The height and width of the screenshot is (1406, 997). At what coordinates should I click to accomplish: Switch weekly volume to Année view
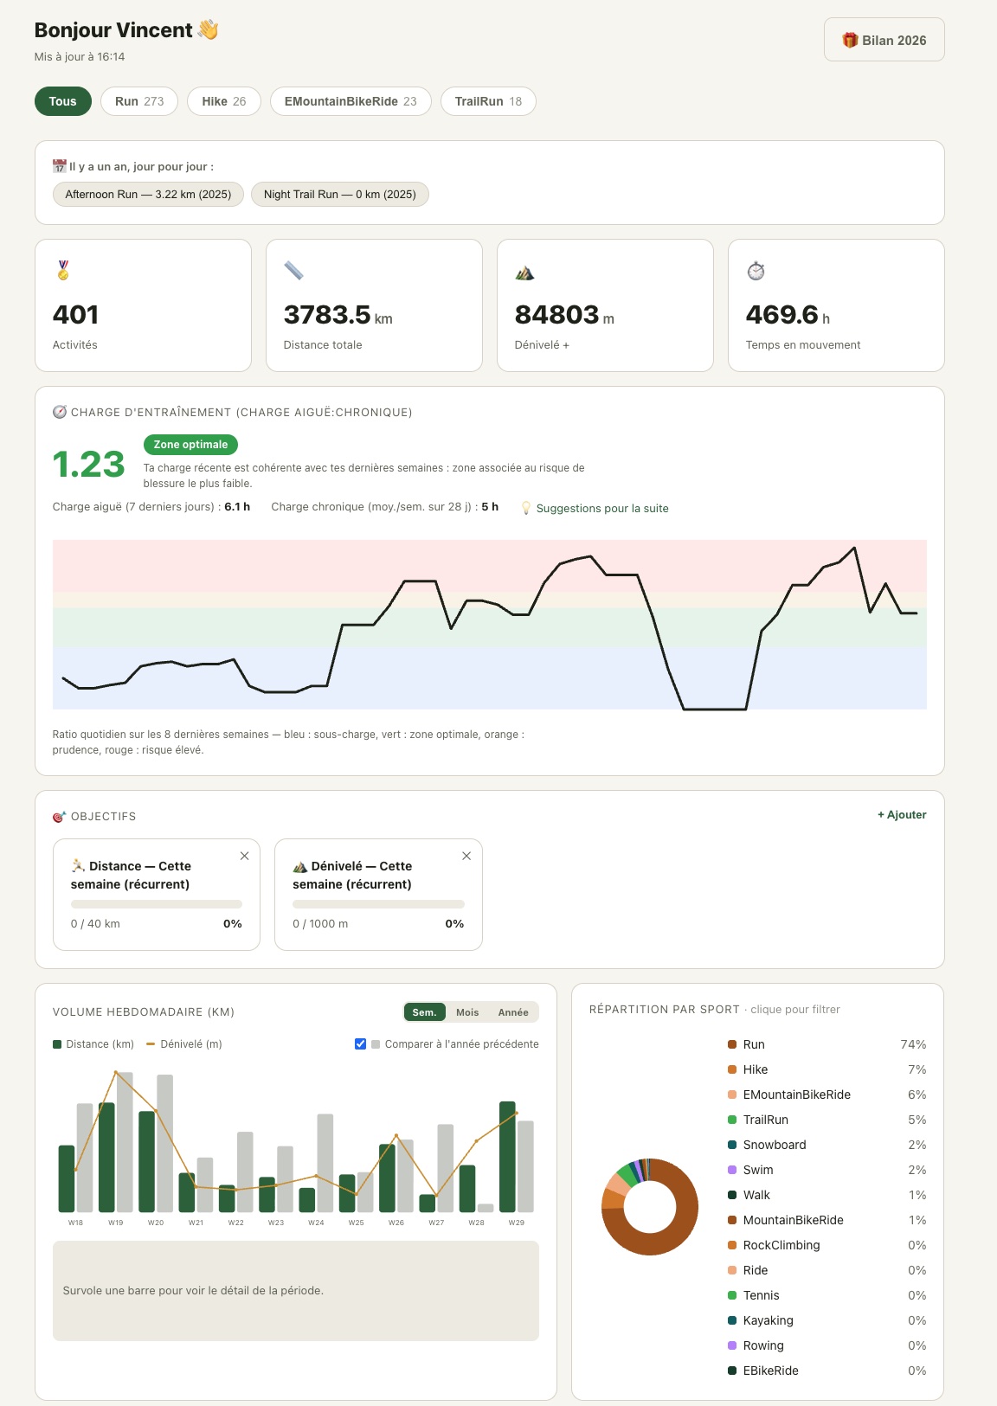[513, 1012]
